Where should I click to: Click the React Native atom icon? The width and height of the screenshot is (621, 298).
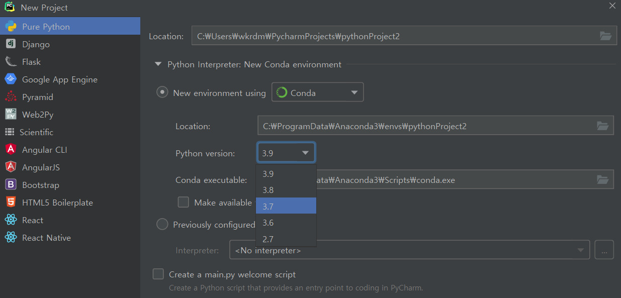[x=10, y=238]
